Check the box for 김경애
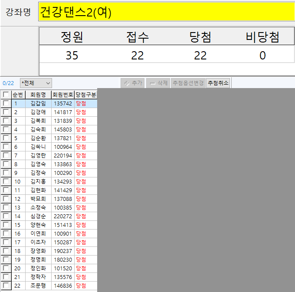The image size is (295, 292). coord(6,112)
